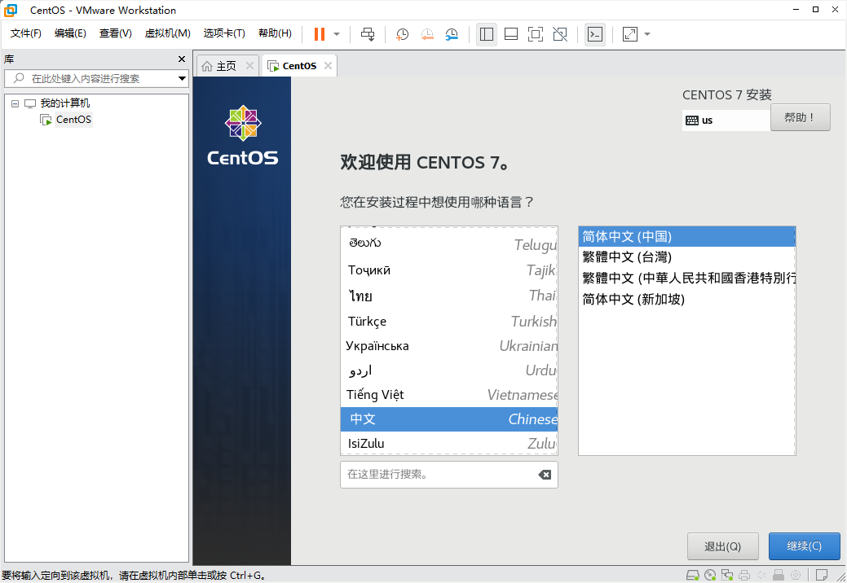Image resolution: width=847 pixels, height=583 pixels.
Task: Close the library panel
Action: point(182,59)
